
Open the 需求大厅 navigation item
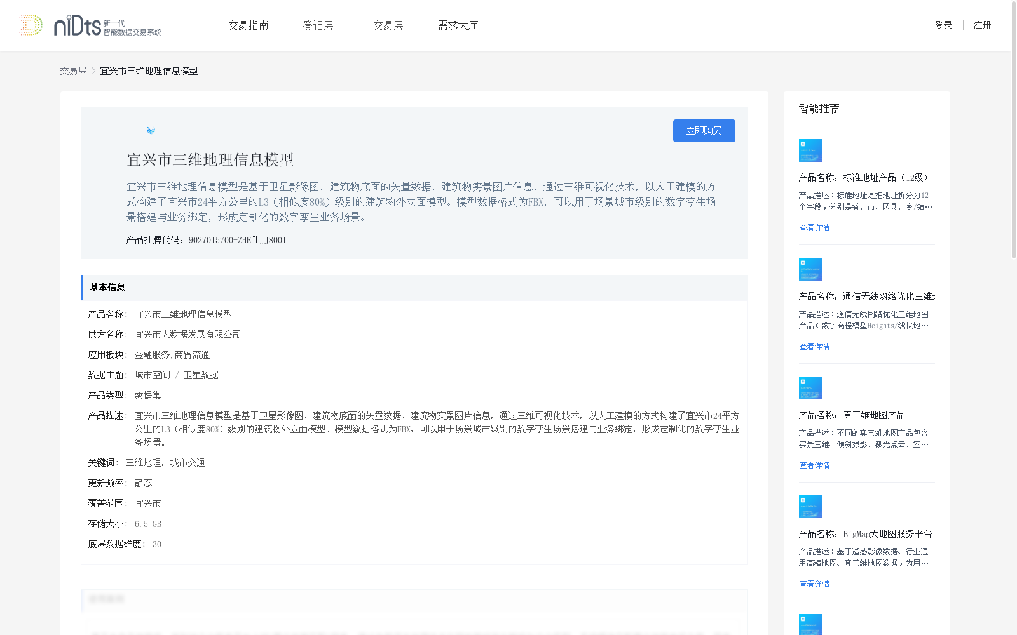[x=458, y=25]
